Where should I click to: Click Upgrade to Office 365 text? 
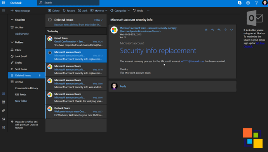(26, 125)
